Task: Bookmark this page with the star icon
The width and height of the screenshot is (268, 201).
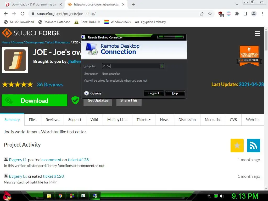Action: 210,14
